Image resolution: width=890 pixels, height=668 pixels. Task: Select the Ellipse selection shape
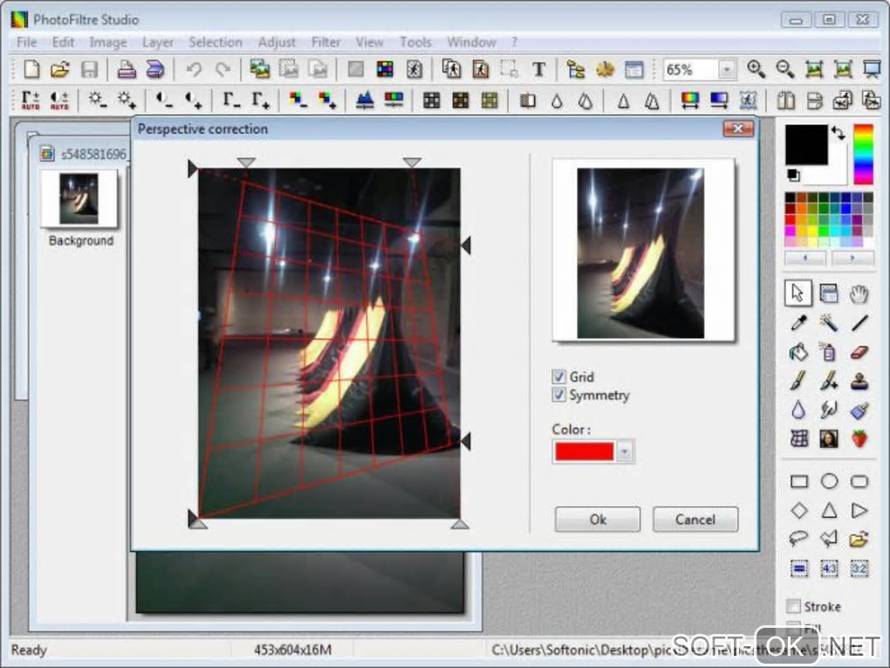829,481
